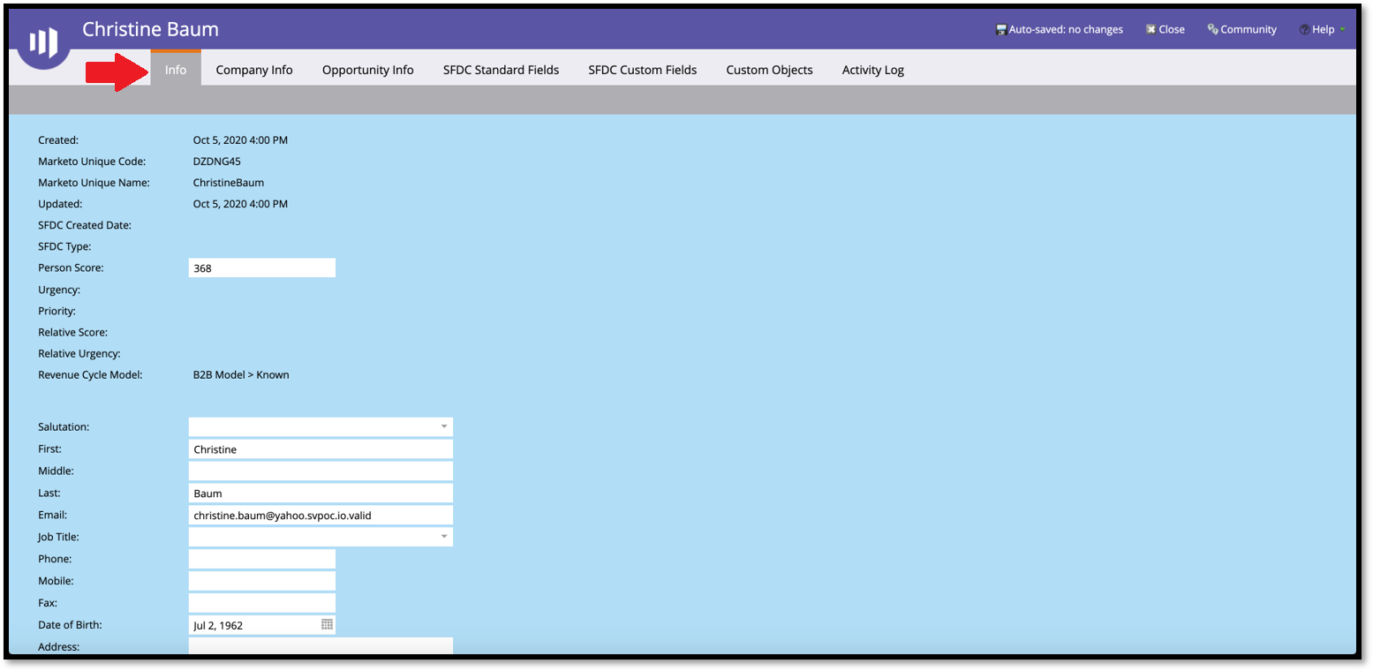
Task: Open the Date of Birth calendar picker
Action: pos(327,625)
